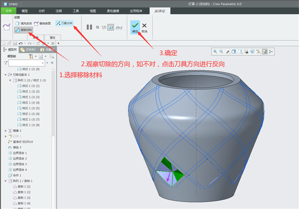
Task: Toggle the unattached preview icon
Action: pyautogui.click(x=104, y=27)
